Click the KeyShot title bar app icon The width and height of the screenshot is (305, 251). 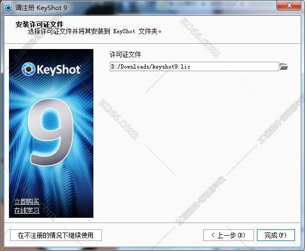(x=8, y=8)
